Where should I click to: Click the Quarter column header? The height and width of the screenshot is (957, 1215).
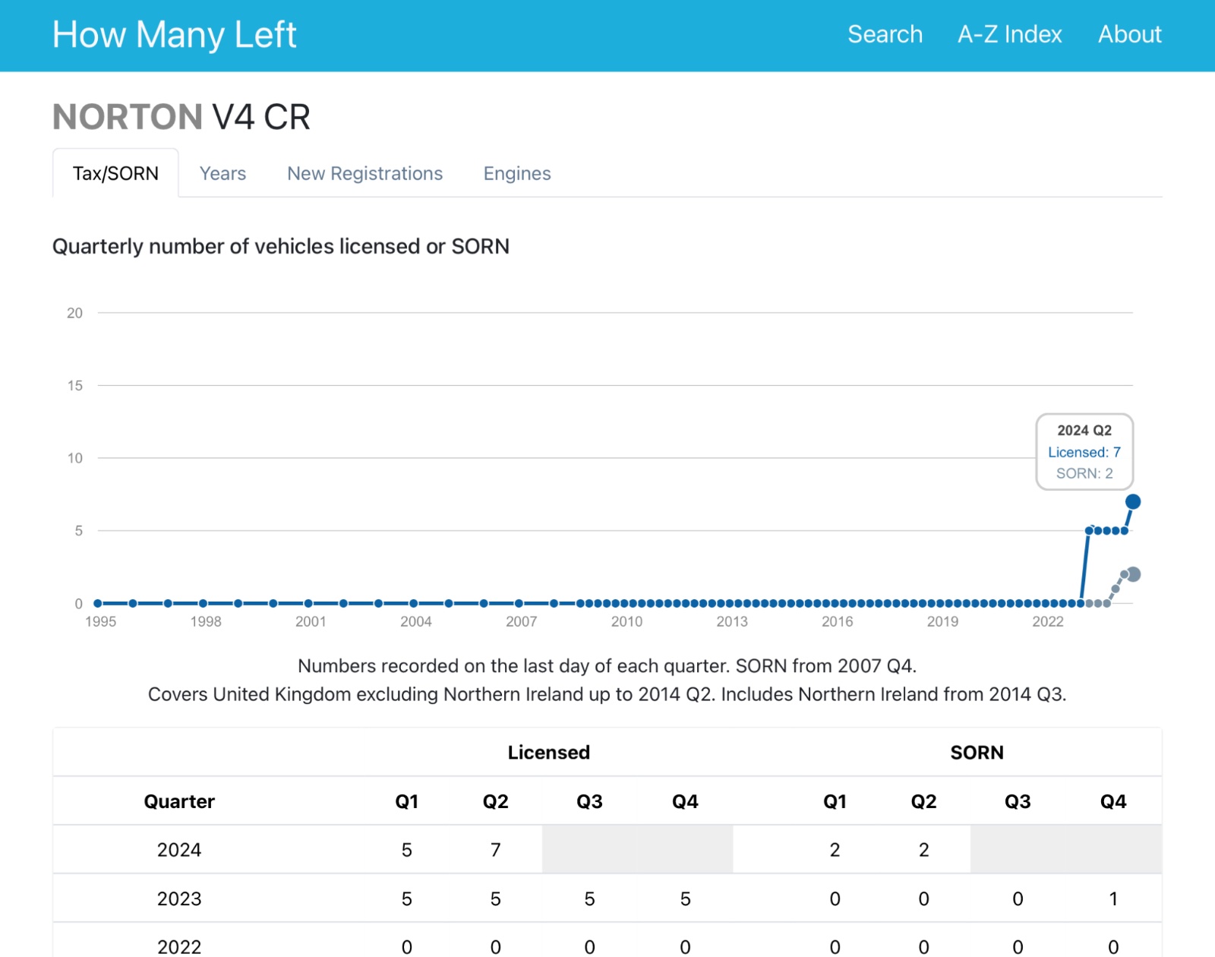tap(179, 801)
